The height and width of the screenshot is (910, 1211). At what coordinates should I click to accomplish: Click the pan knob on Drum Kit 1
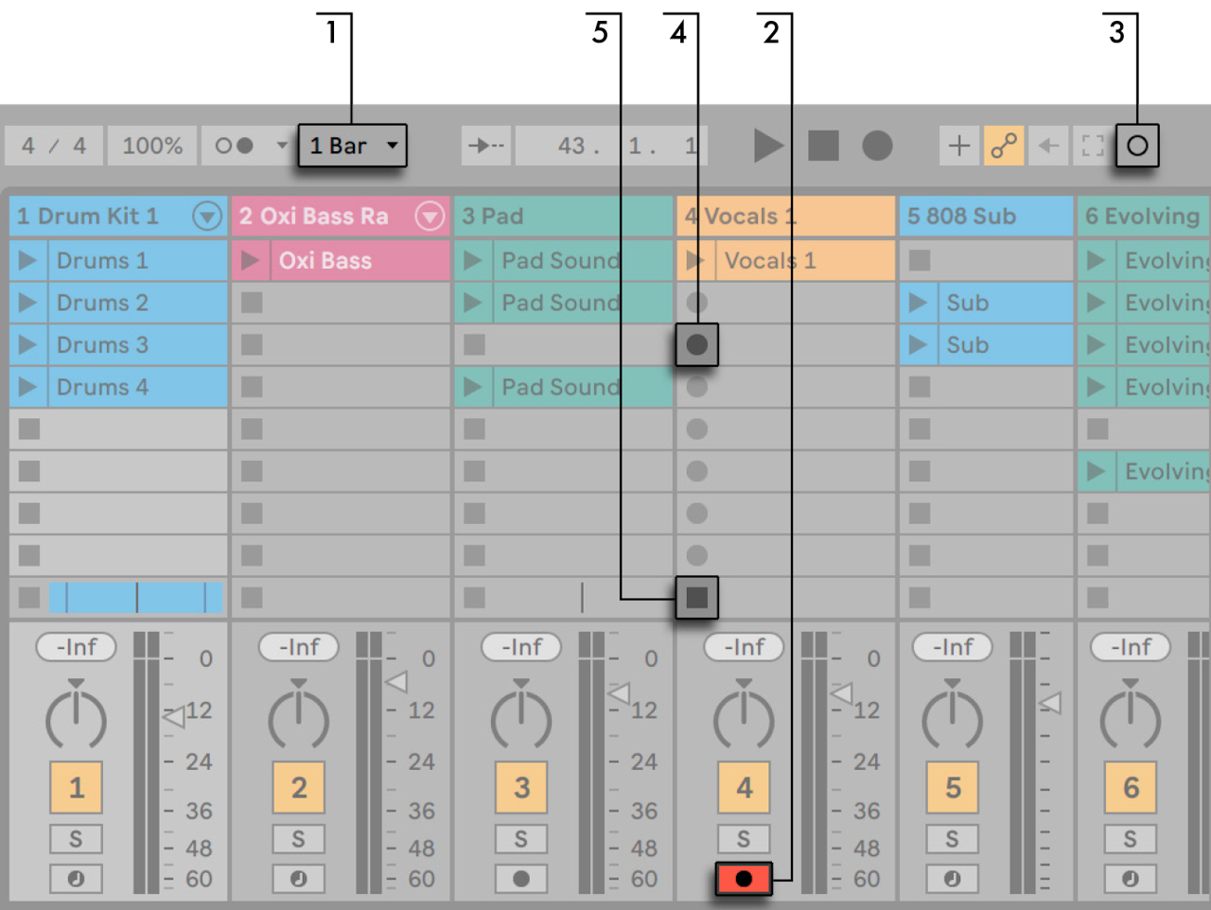point(76,717)
